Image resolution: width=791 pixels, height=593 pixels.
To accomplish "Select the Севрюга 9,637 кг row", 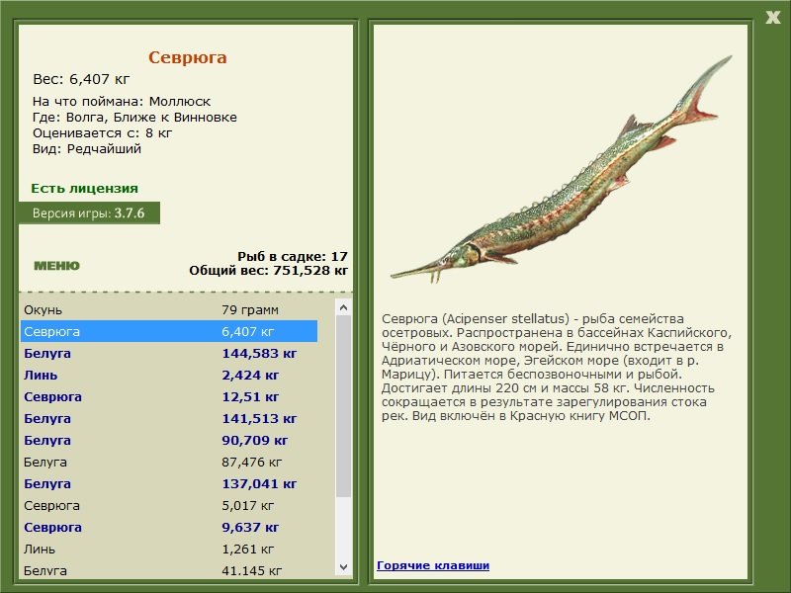I will tap(169, 527).
